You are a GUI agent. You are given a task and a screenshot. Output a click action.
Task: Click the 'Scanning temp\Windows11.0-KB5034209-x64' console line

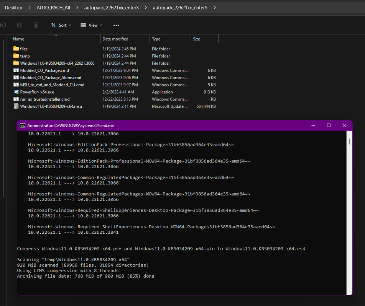[73, 260]
